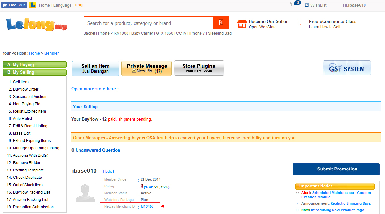Focus the product search field
The image size is (385, 214).
tap(148, 23)
